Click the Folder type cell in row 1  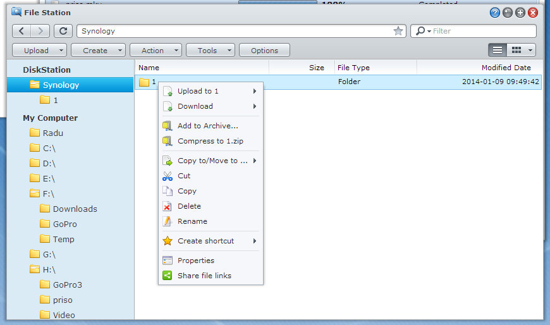pos(349,82)
